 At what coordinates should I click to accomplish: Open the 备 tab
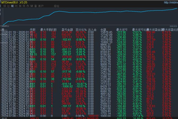click(x=36, y=6)
